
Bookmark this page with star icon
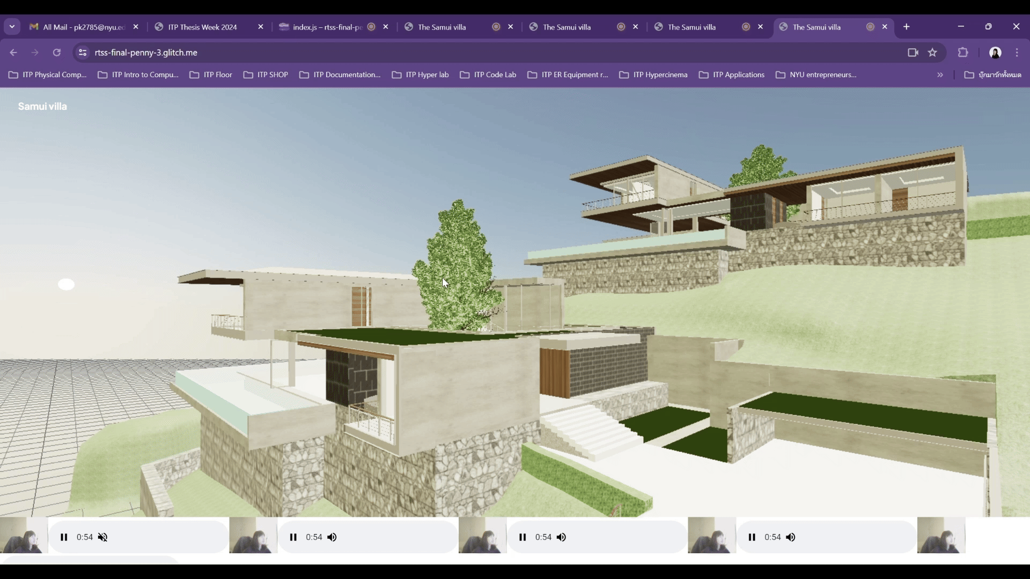(x=932, y=53)
